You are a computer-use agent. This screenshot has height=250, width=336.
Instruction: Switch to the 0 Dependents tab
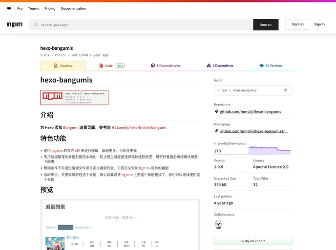click(x=220, y=65)
